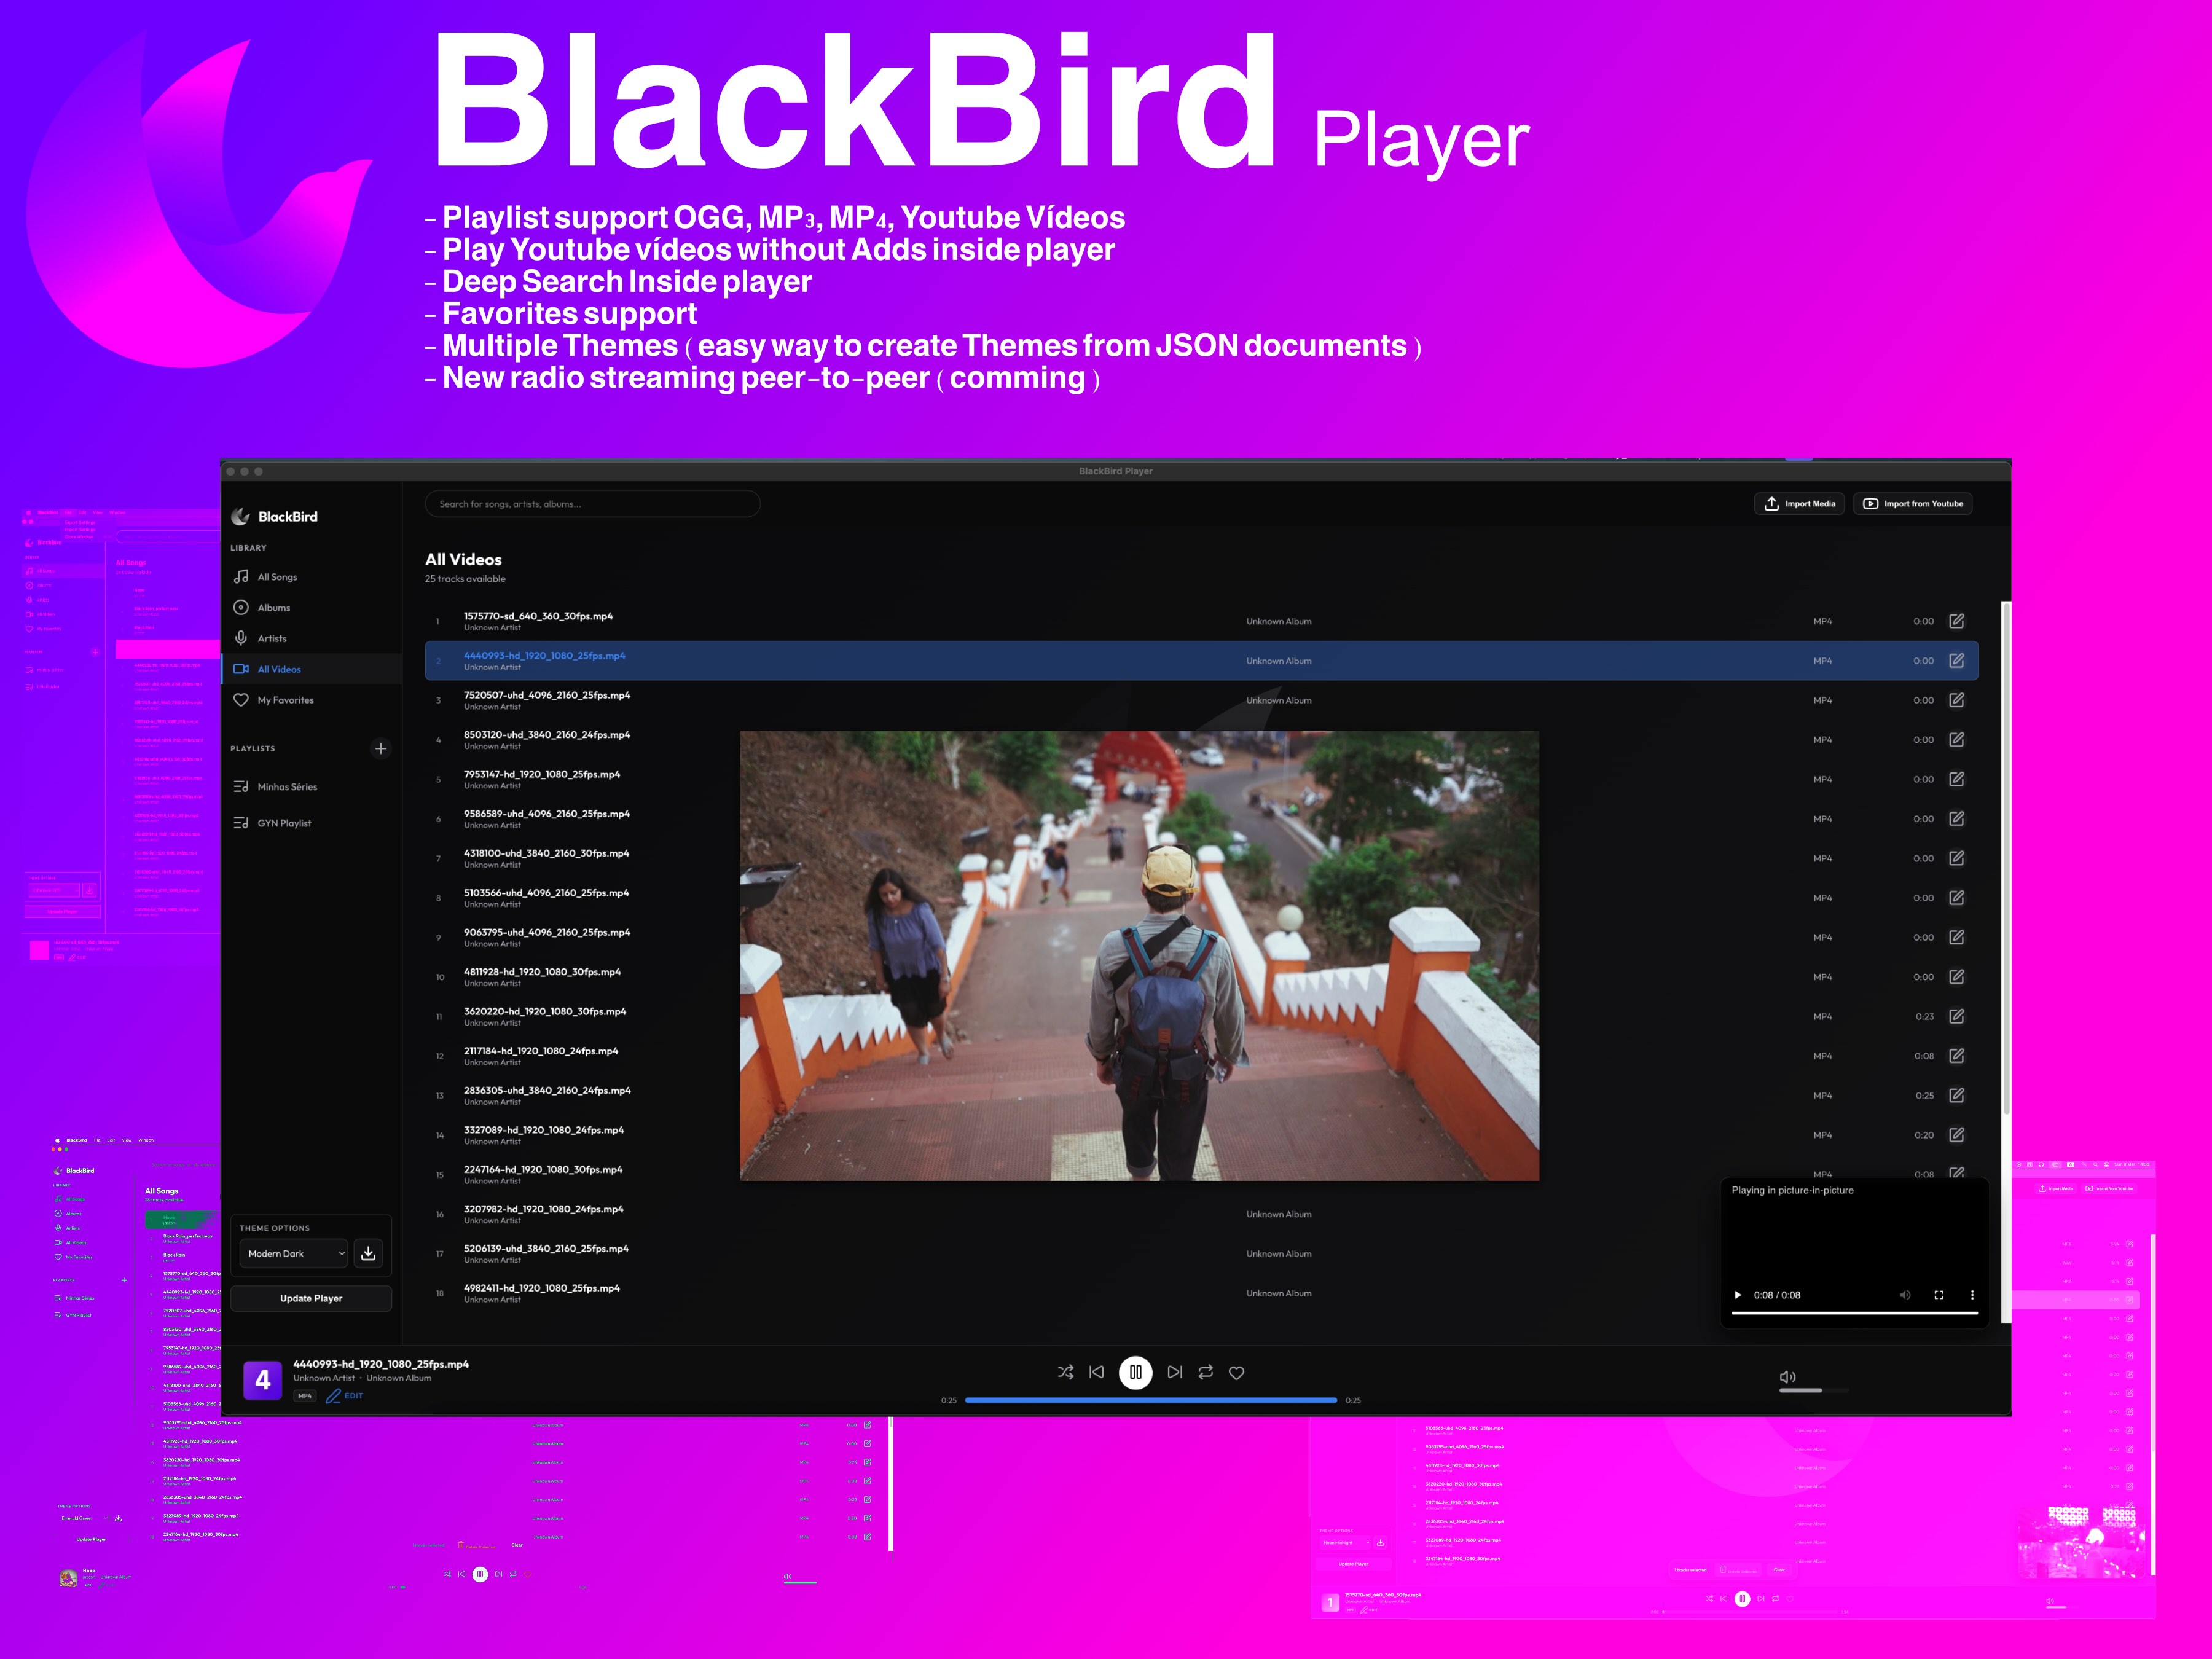Select the All Songs music note icon
Screen dimensions: 2212x1659
click(242, 576)
